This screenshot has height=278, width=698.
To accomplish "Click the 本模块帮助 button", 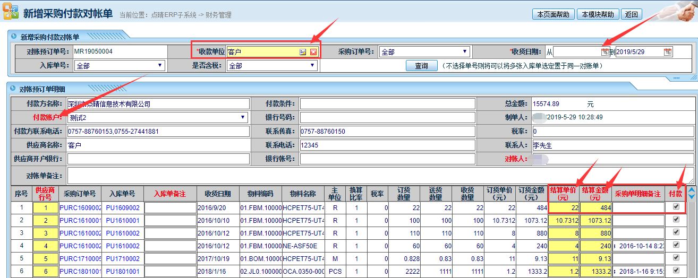I will tap(598, 14).
